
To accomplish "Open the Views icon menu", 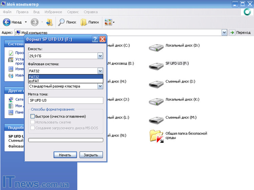I will 109,22.
